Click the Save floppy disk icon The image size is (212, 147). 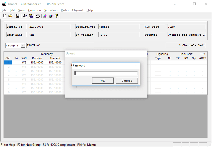tap(18, 16)
